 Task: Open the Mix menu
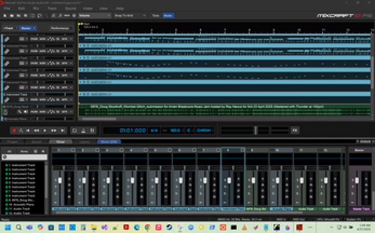36,9
